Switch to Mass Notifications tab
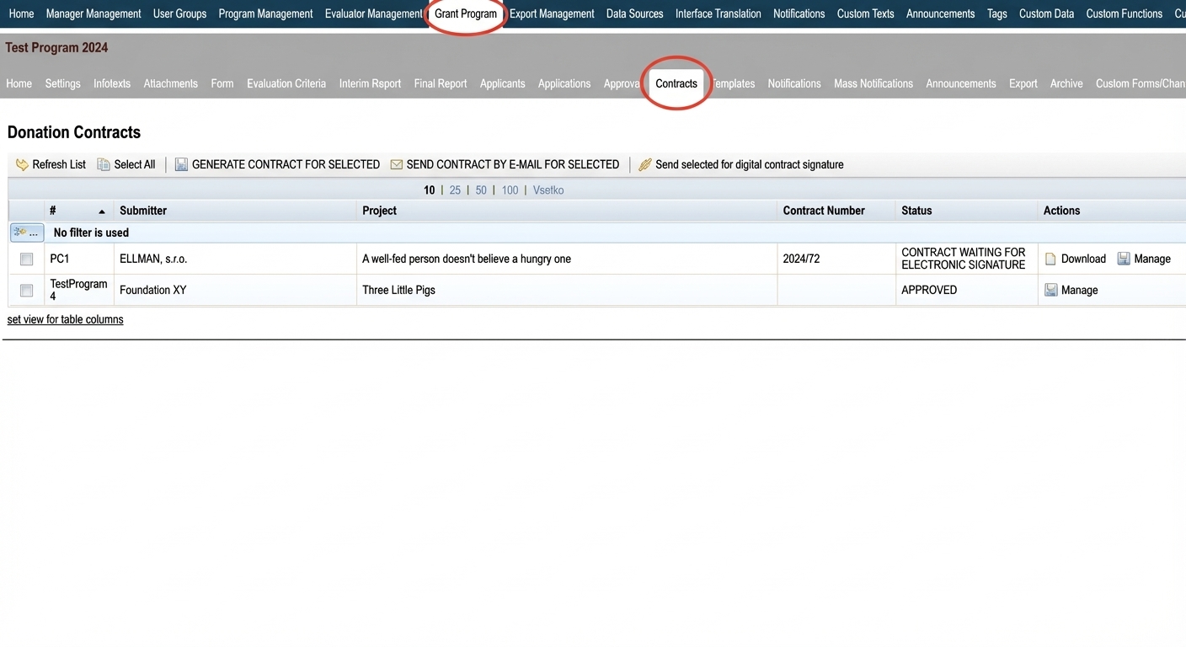 [873, 83]
